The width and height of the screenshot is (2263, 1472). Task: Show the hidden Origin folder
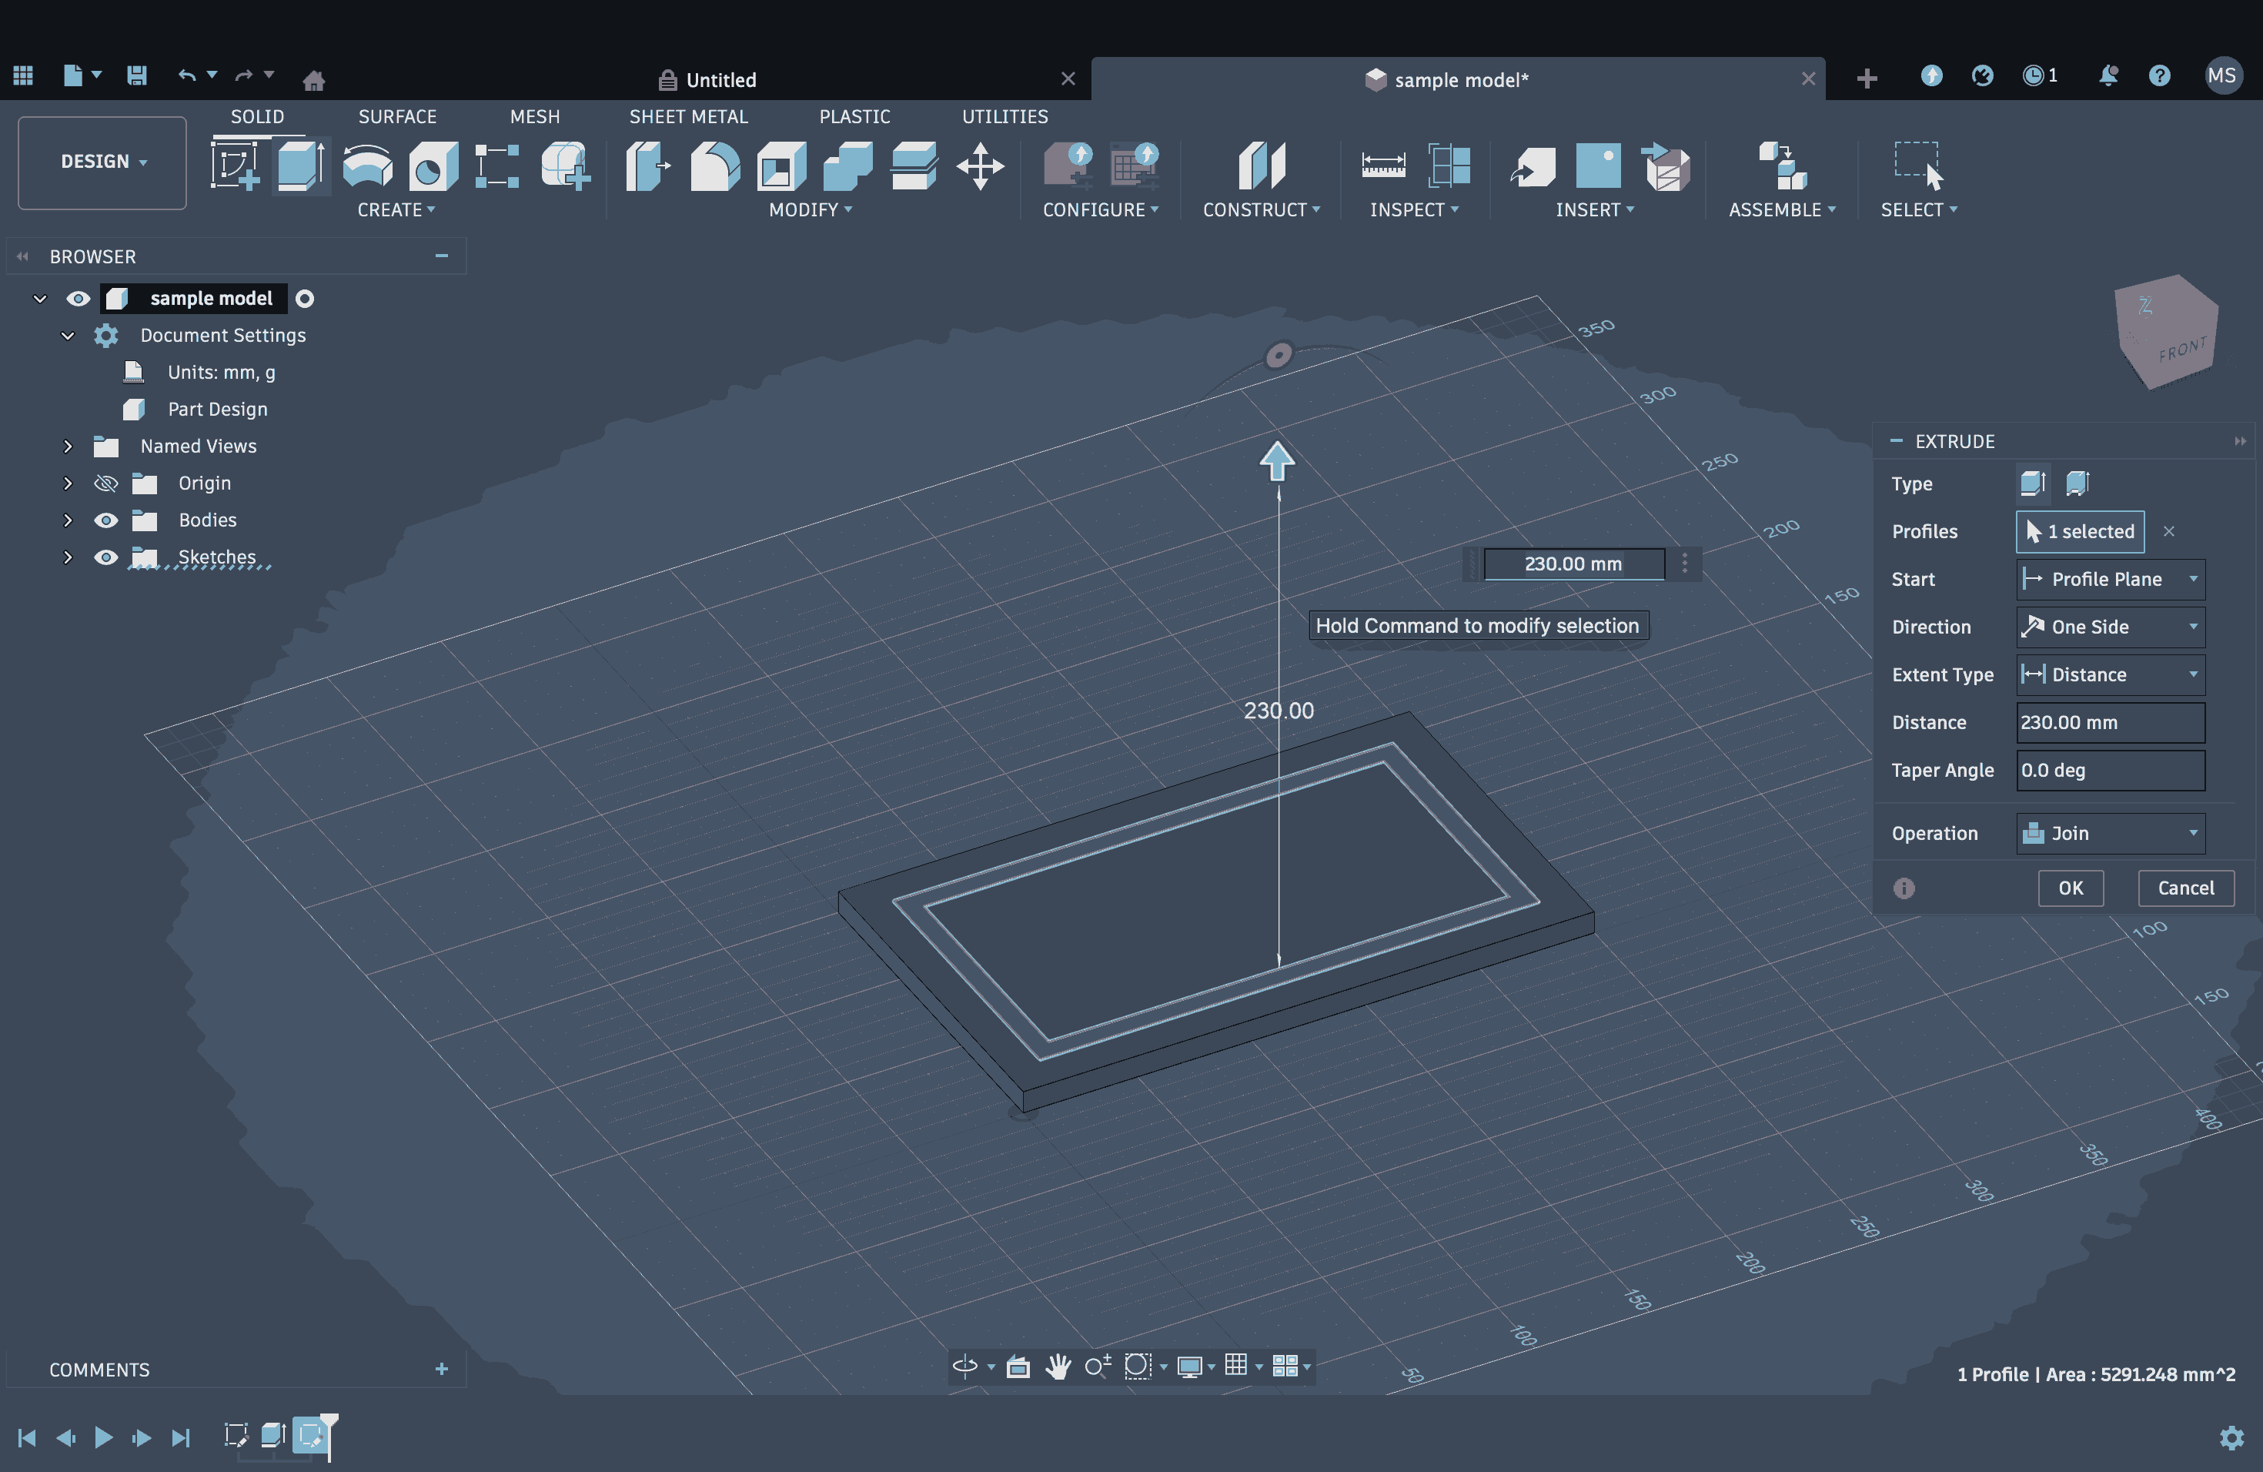pos(105,483)
